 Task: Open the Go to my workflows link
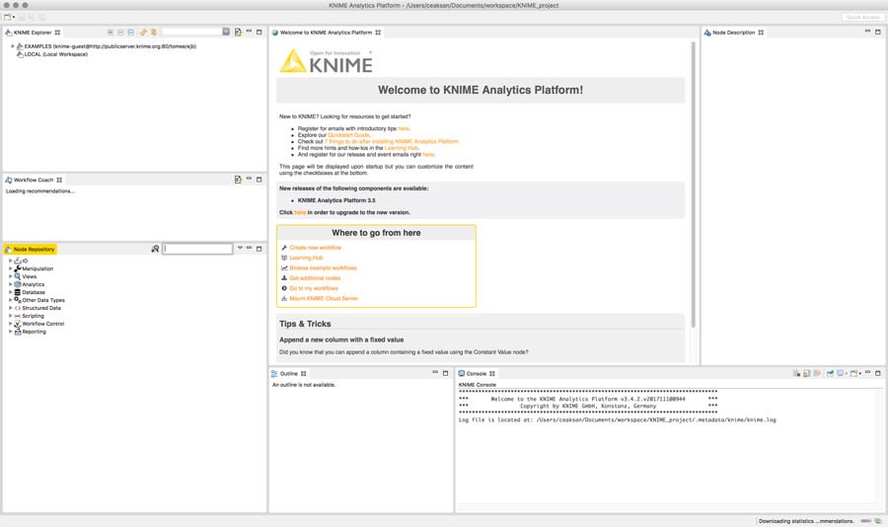pyautogui.click(x=314, y=288)
